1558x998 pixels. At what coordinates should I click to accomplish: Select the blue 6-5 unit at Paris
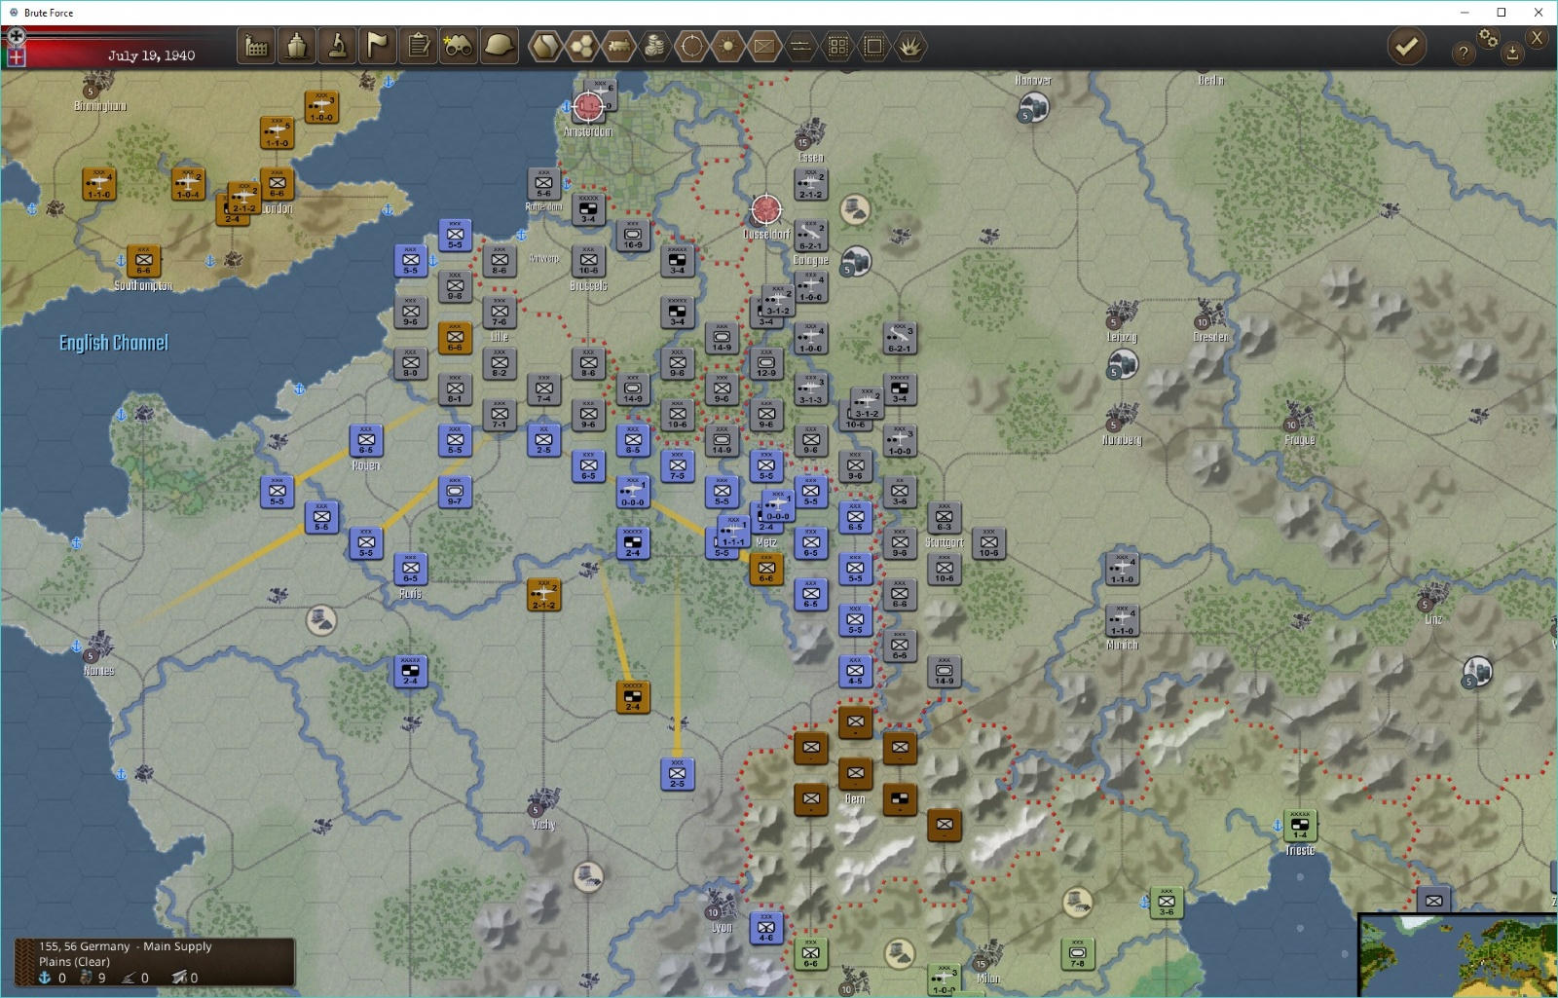click(411, 570)
